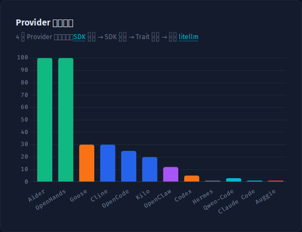The image size is (302, 232).
Task: Select the gray Hermes bar
Action: 213,181
